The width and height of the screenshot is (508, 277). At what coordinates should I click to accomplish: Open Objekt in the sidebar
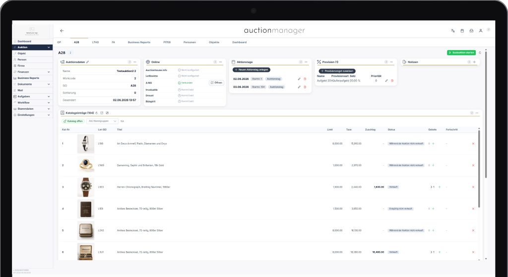(x=32, y=54)
